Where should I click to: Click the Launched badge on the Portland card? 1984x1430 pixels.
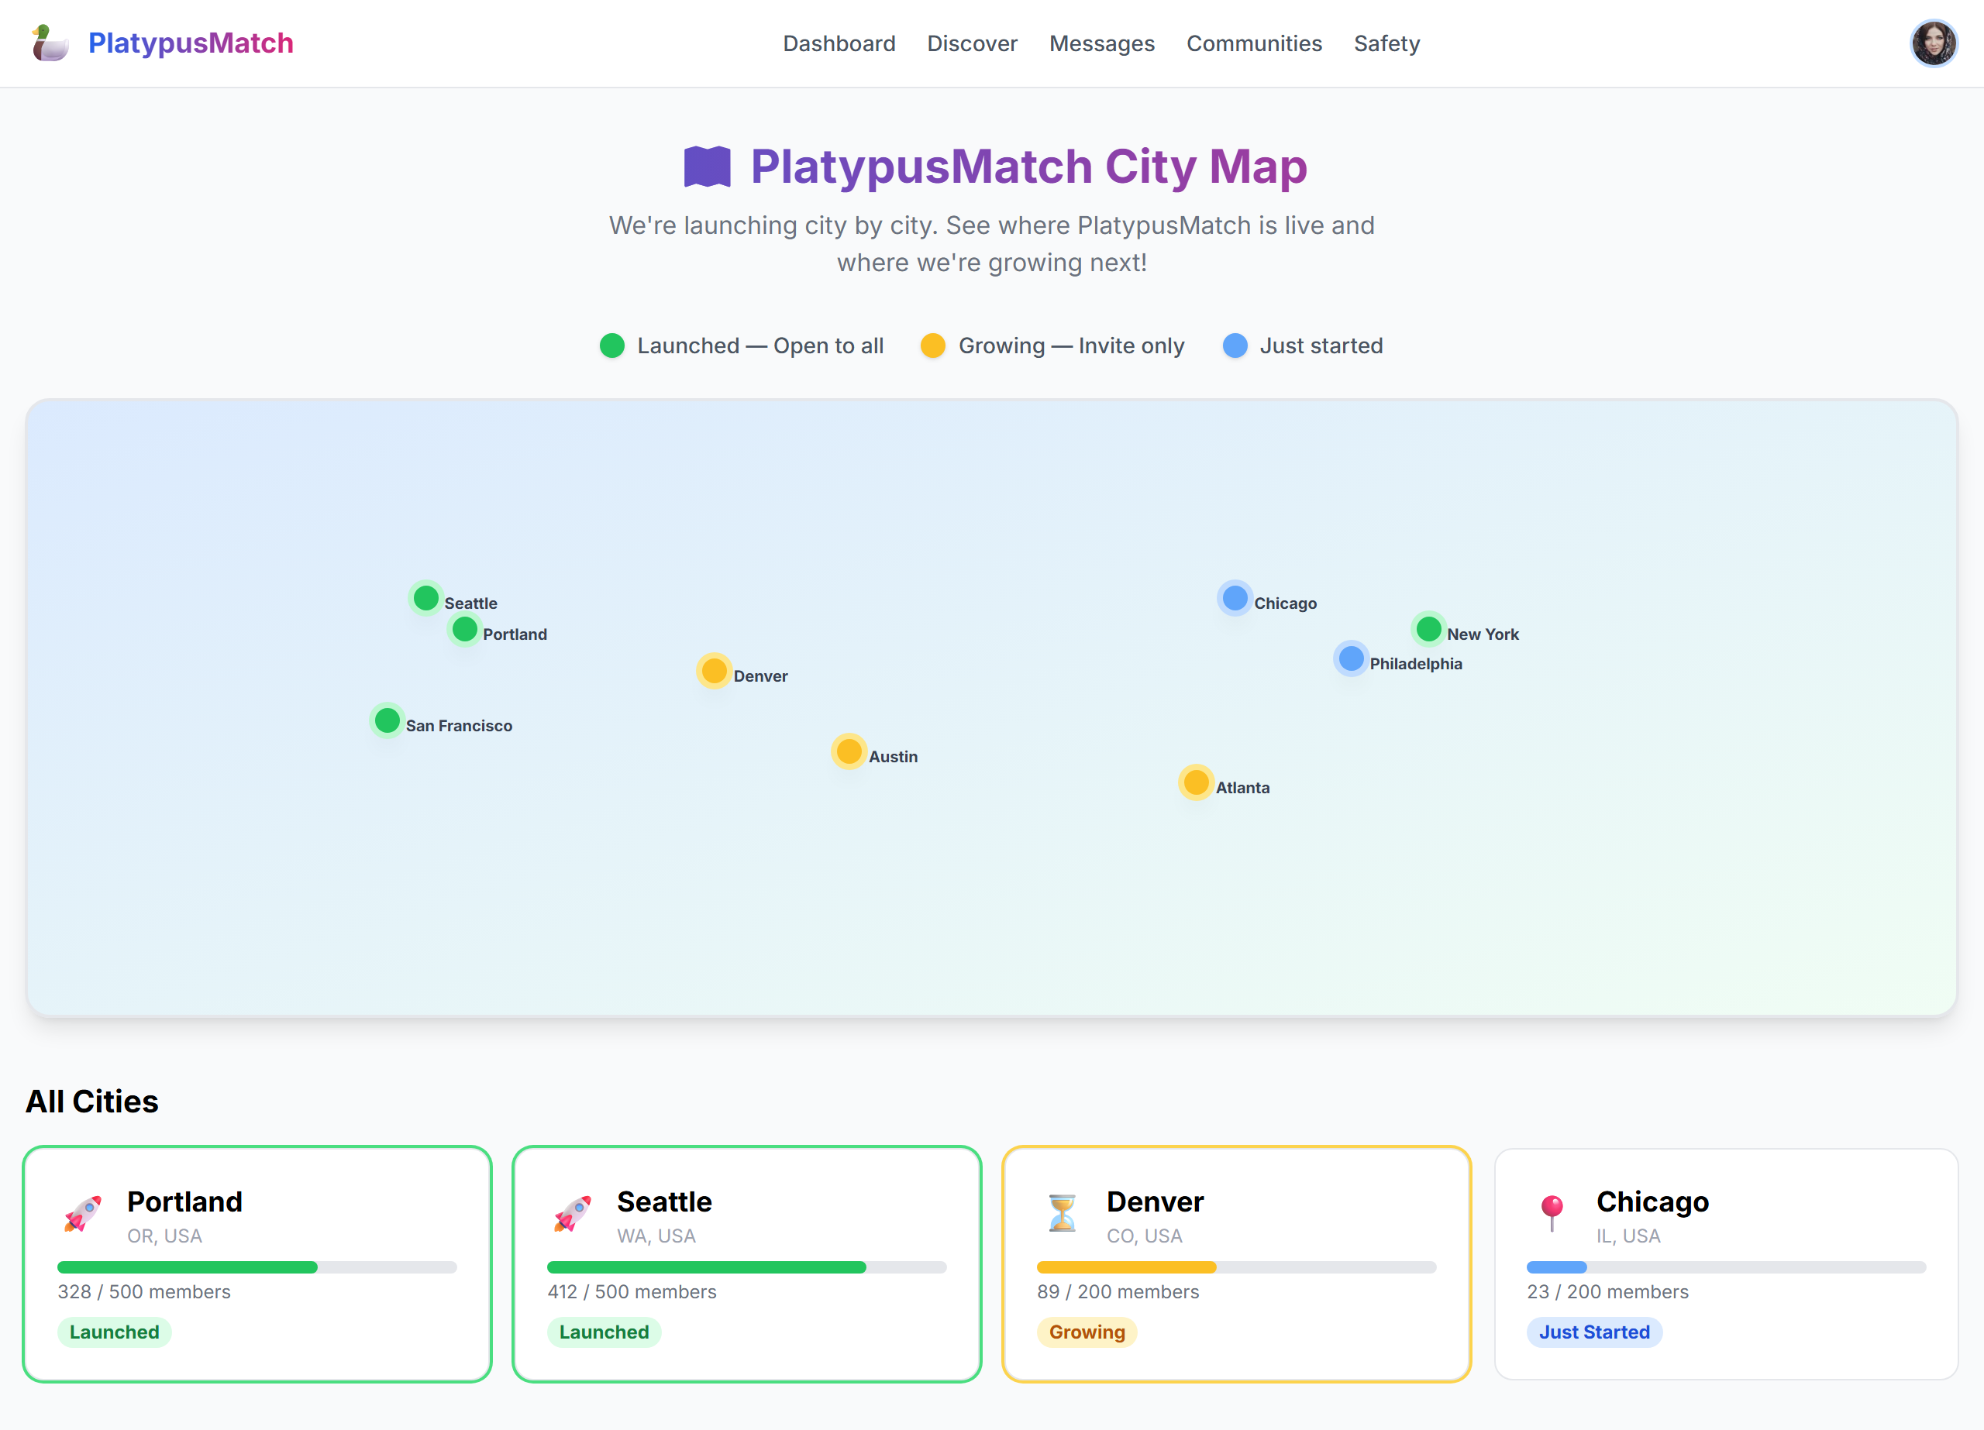114,1332
